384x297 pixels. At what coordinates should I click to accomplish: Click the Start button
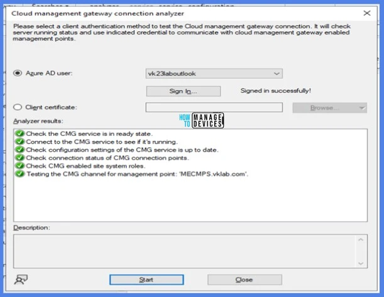[146, 279]
